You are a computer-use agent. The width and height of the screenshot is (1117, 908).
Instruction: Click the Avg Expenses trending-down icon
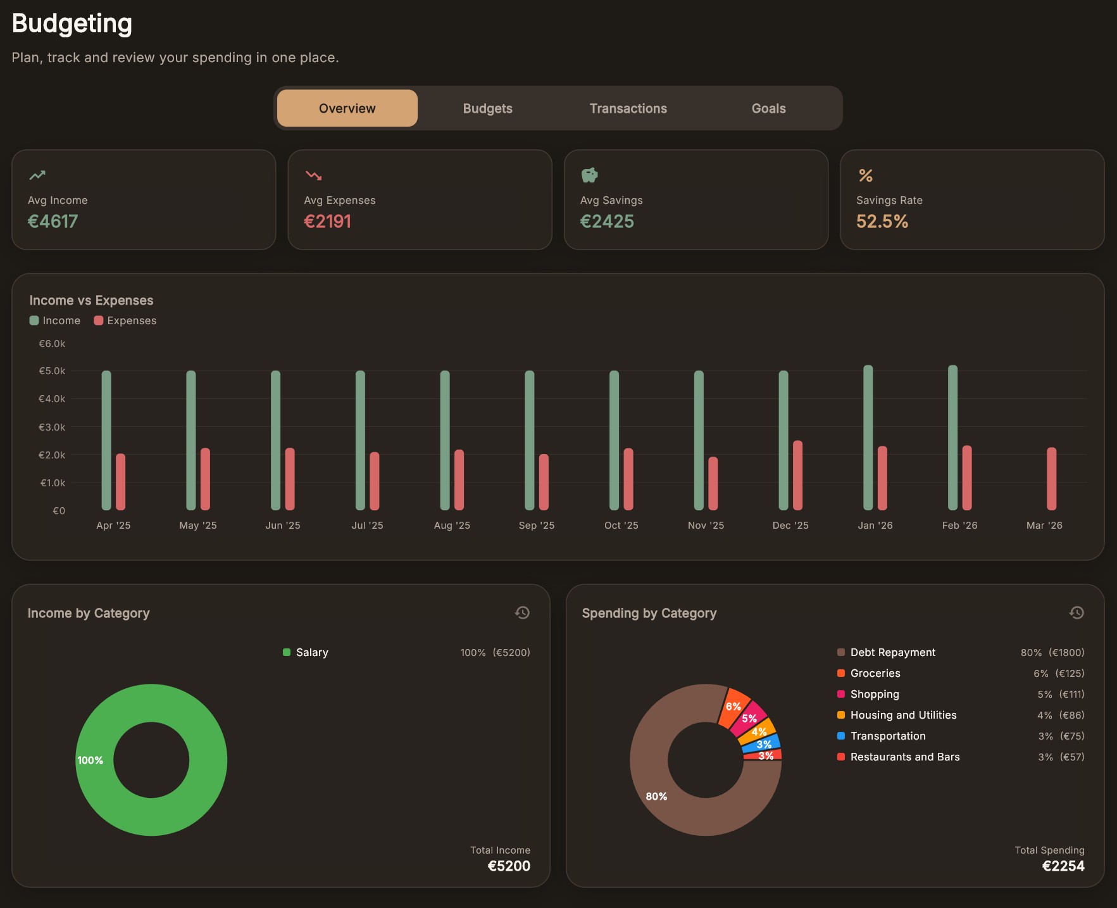(313, 175)
